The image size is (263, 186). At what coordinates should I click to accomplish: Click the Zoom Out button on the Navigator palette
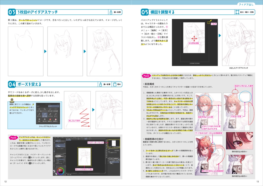pyautogui.click(x=115, y=147)
